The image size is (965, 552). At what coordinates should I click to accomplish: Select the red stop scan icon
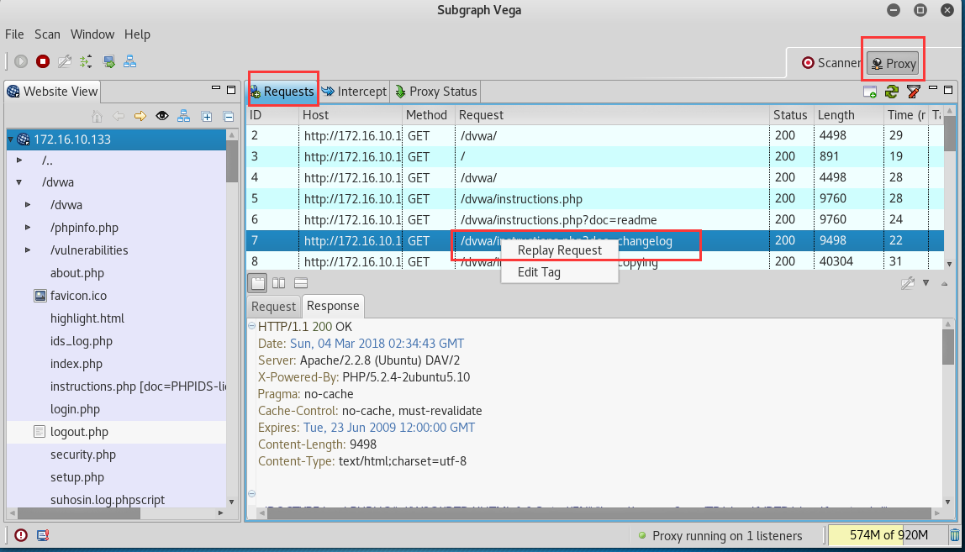(x=43, y=61)
